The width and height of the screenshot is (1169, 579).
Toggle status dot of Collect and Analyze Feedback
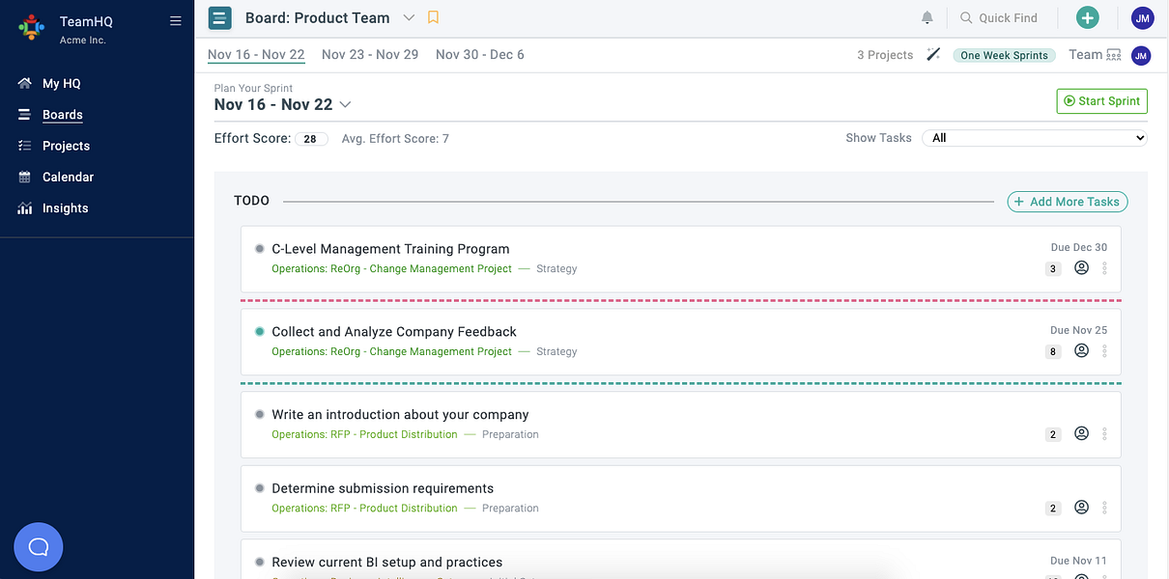tap(260, 332)
